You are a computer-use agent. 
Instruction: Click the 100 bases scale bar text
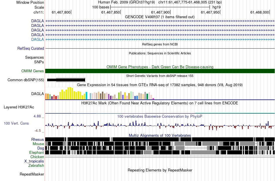click(101, 7)
